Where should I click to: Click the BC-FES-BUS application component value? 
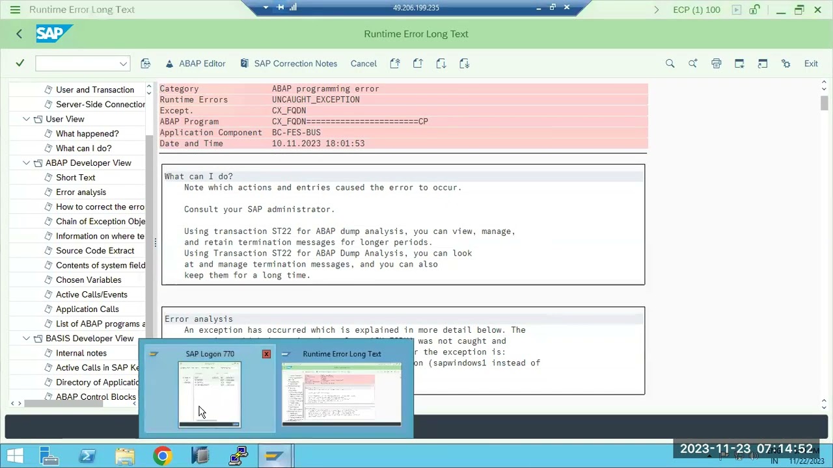(296, 133)
